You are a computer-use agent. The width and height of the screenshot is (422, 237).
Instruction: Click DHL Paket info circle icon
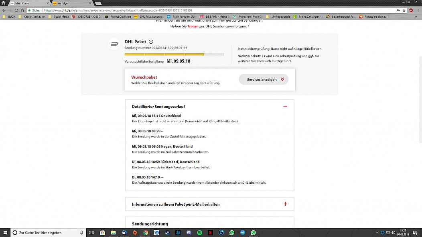coord(151,42)
